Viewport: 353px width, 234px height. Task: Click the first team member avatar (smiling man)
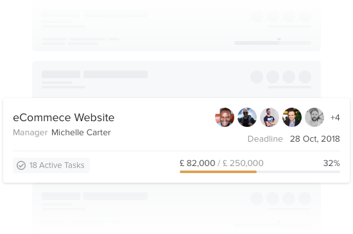point(225,117)
